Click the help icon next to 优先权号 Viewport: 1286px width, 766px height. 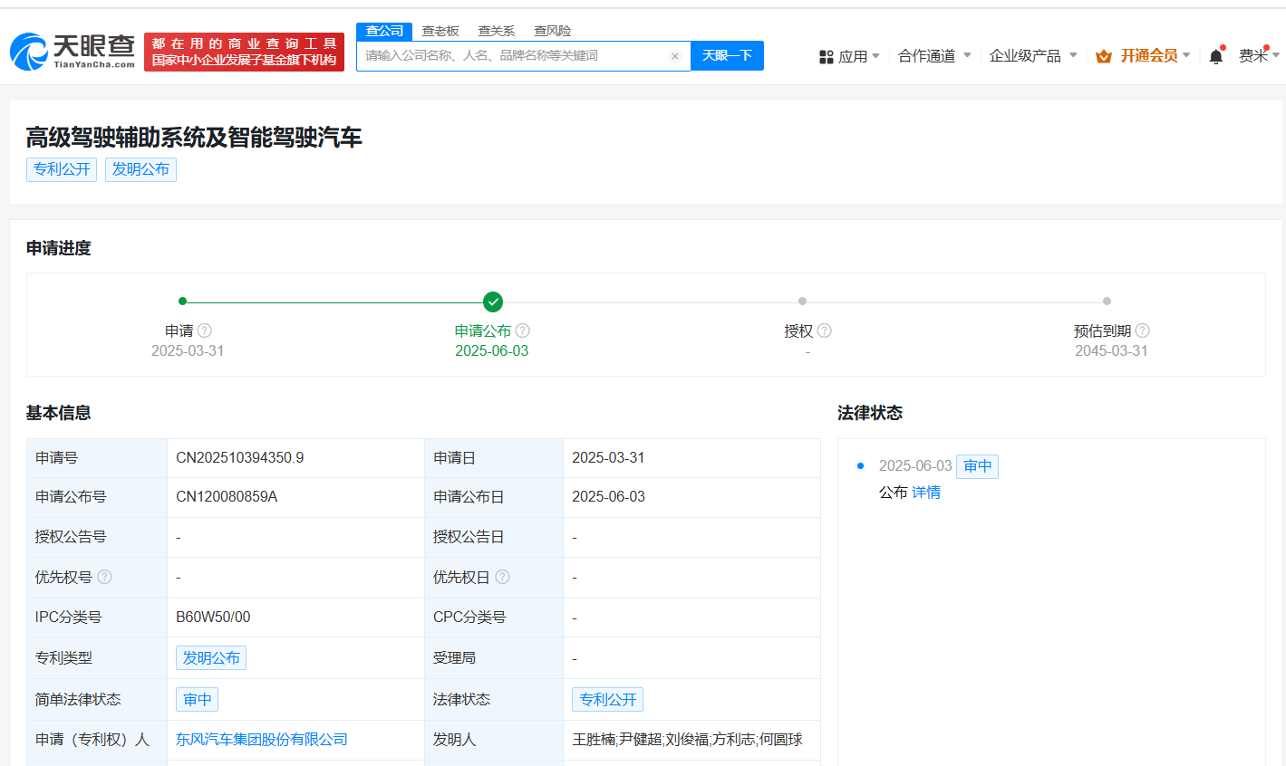(x=105, y=577)
